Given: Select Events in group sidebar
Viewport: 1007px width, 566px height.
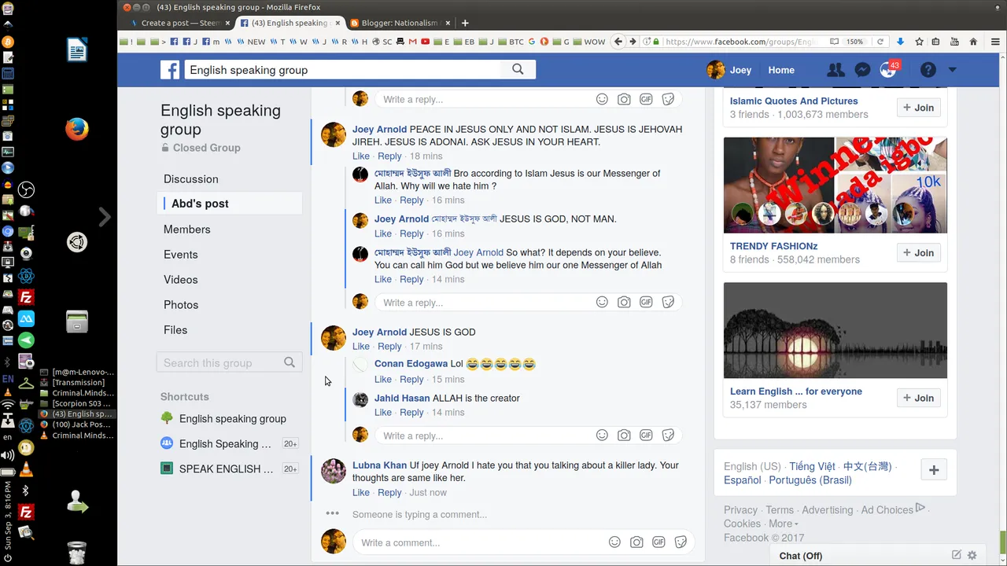Looking at the screenshot, I should 181,255.
